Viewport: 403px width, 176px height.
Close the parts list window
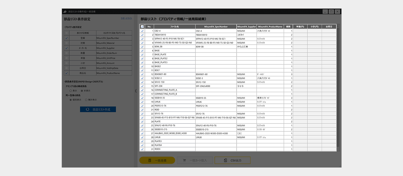(338, 11)
